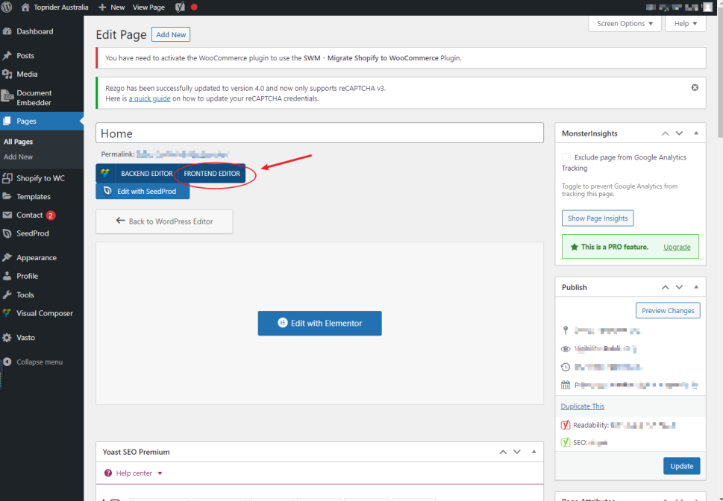Viewport: 723px width, 501px height.
Task: Click the calendar icon in Publish box
Action: 566,385
